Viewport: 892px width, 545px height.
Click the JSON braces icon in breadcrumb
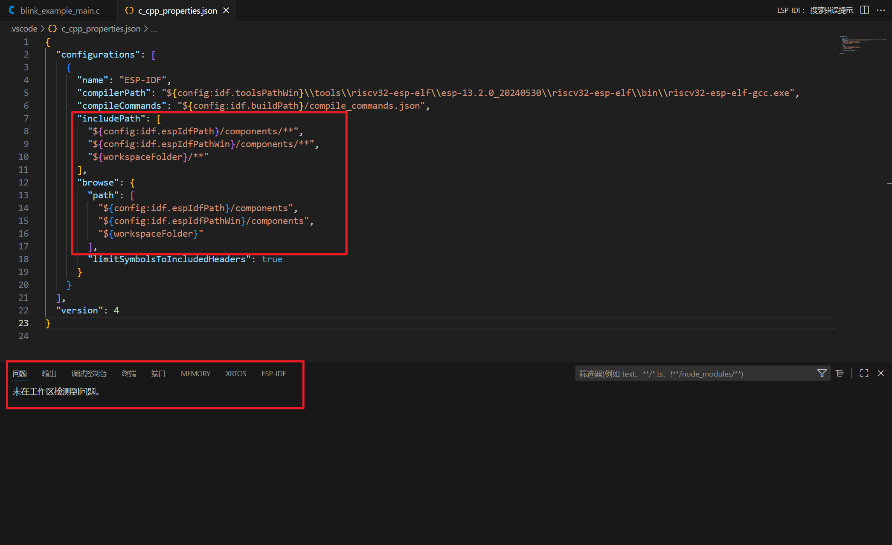[x=52, y=29]
